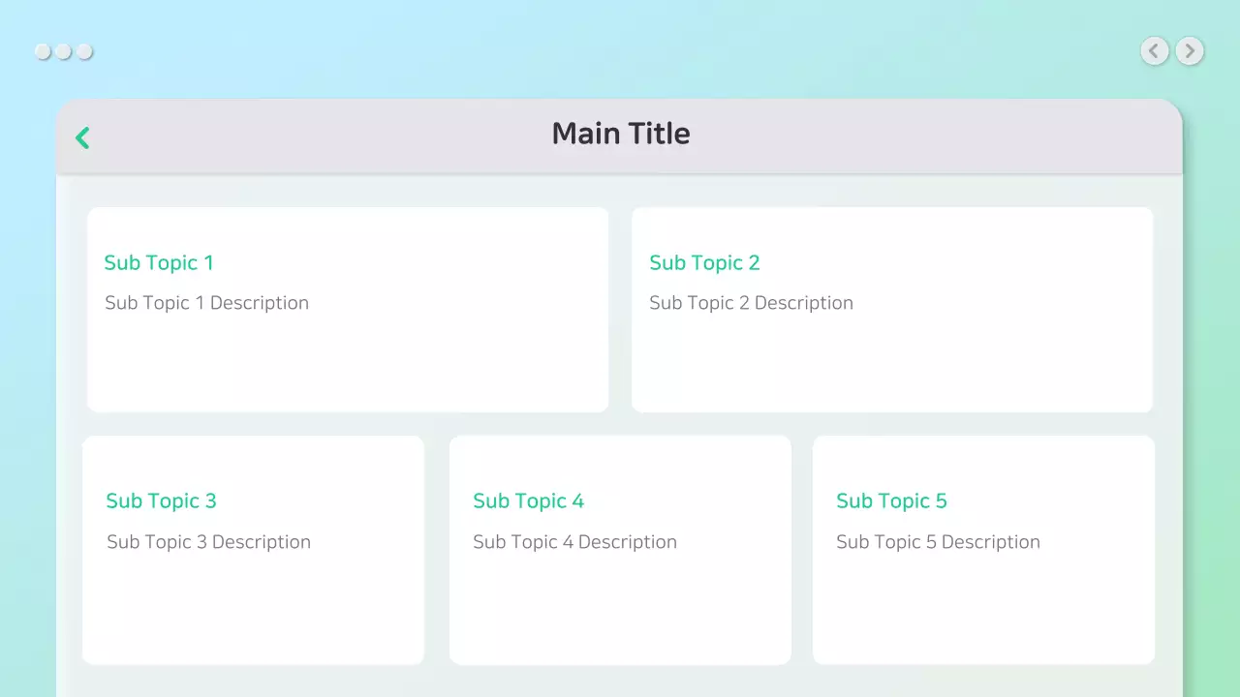The height and width of the screenshot is (697, 1240).
Task: Select the Main Title heading
Action: coord(621,134)
